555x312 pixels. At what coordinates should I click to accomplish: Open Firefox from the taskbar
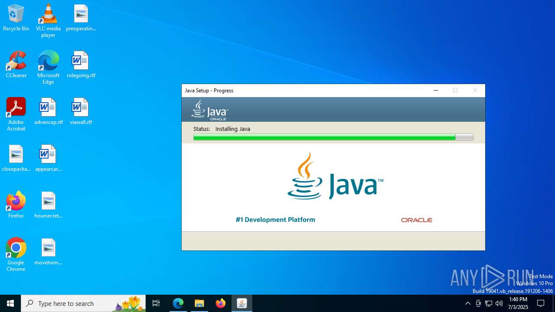221,303
